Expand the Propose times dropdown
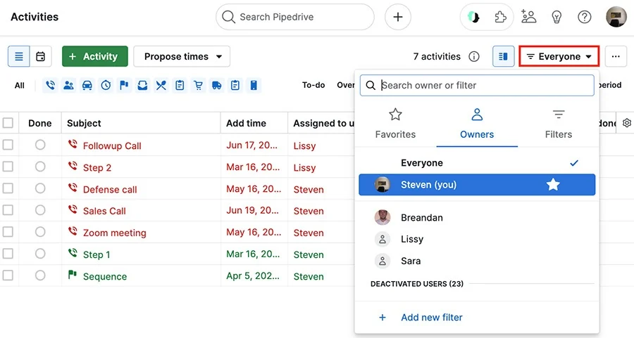This screenshot has height=338, width=634. click(x=182, y=56)
